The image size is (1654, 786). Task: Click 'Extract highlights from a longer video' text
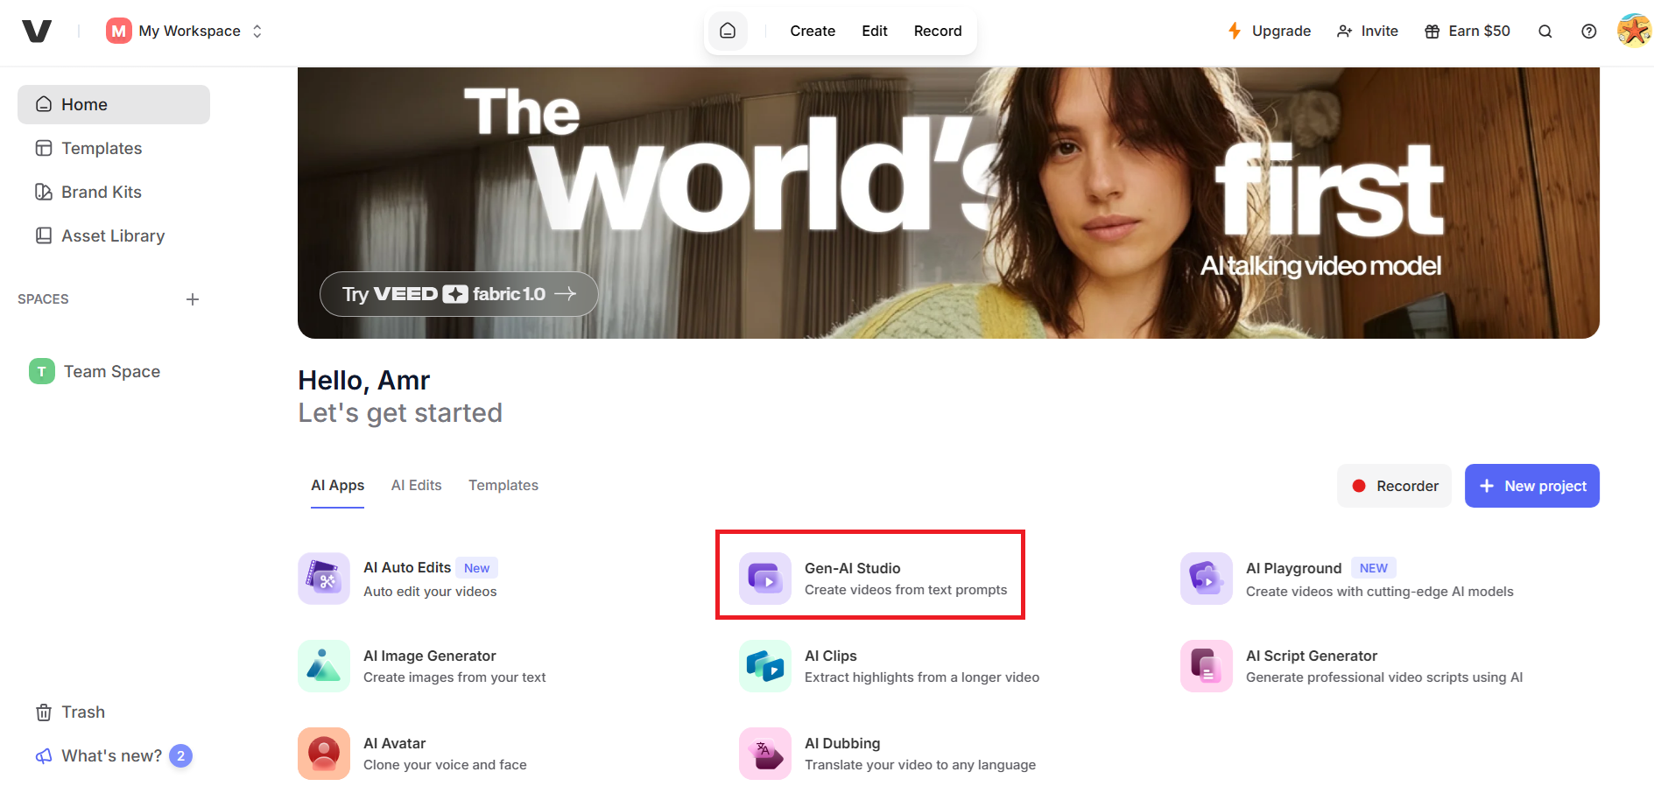point(922,677)
